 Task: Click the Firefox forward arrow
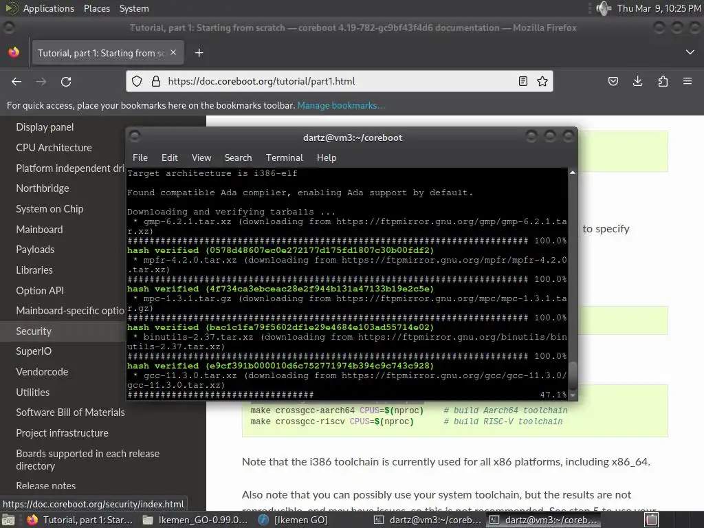(x=41, y=81)
